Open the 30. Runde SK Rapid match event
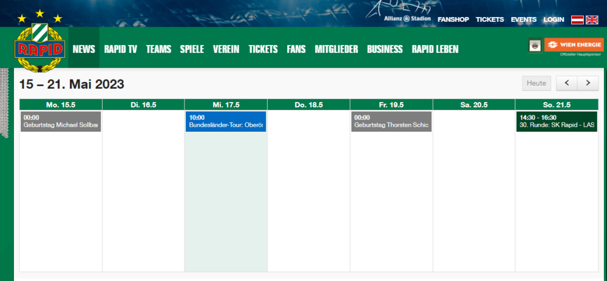This screenshot has height=281, width=607. click(x=557, y=121)
